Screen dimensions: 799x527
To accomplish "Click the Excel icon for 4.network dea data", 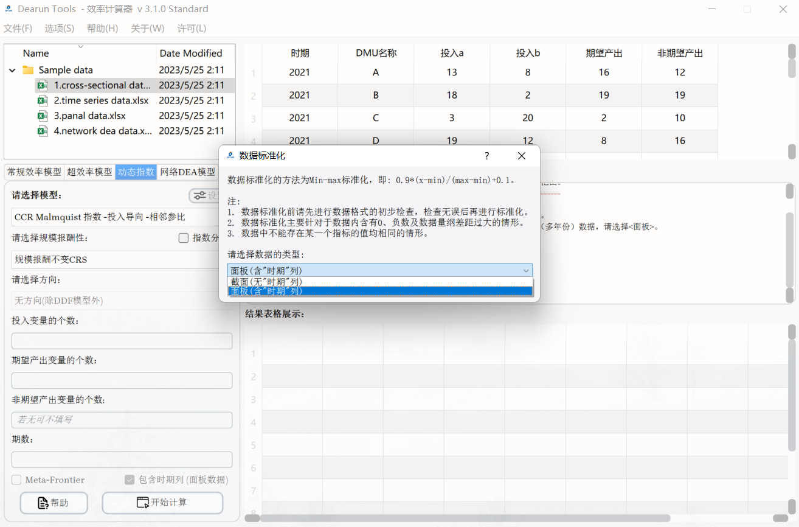I will pos(41,131).
